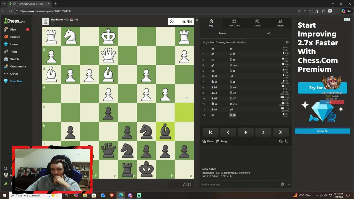Open Puzzles from the left sidebar

[x=12, y=37]
